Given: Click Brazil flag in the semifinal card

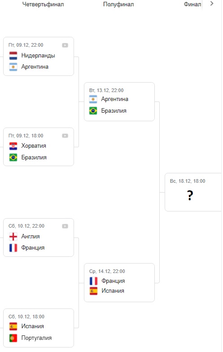Looking at the screenshot, I should [x=93, y=110].
